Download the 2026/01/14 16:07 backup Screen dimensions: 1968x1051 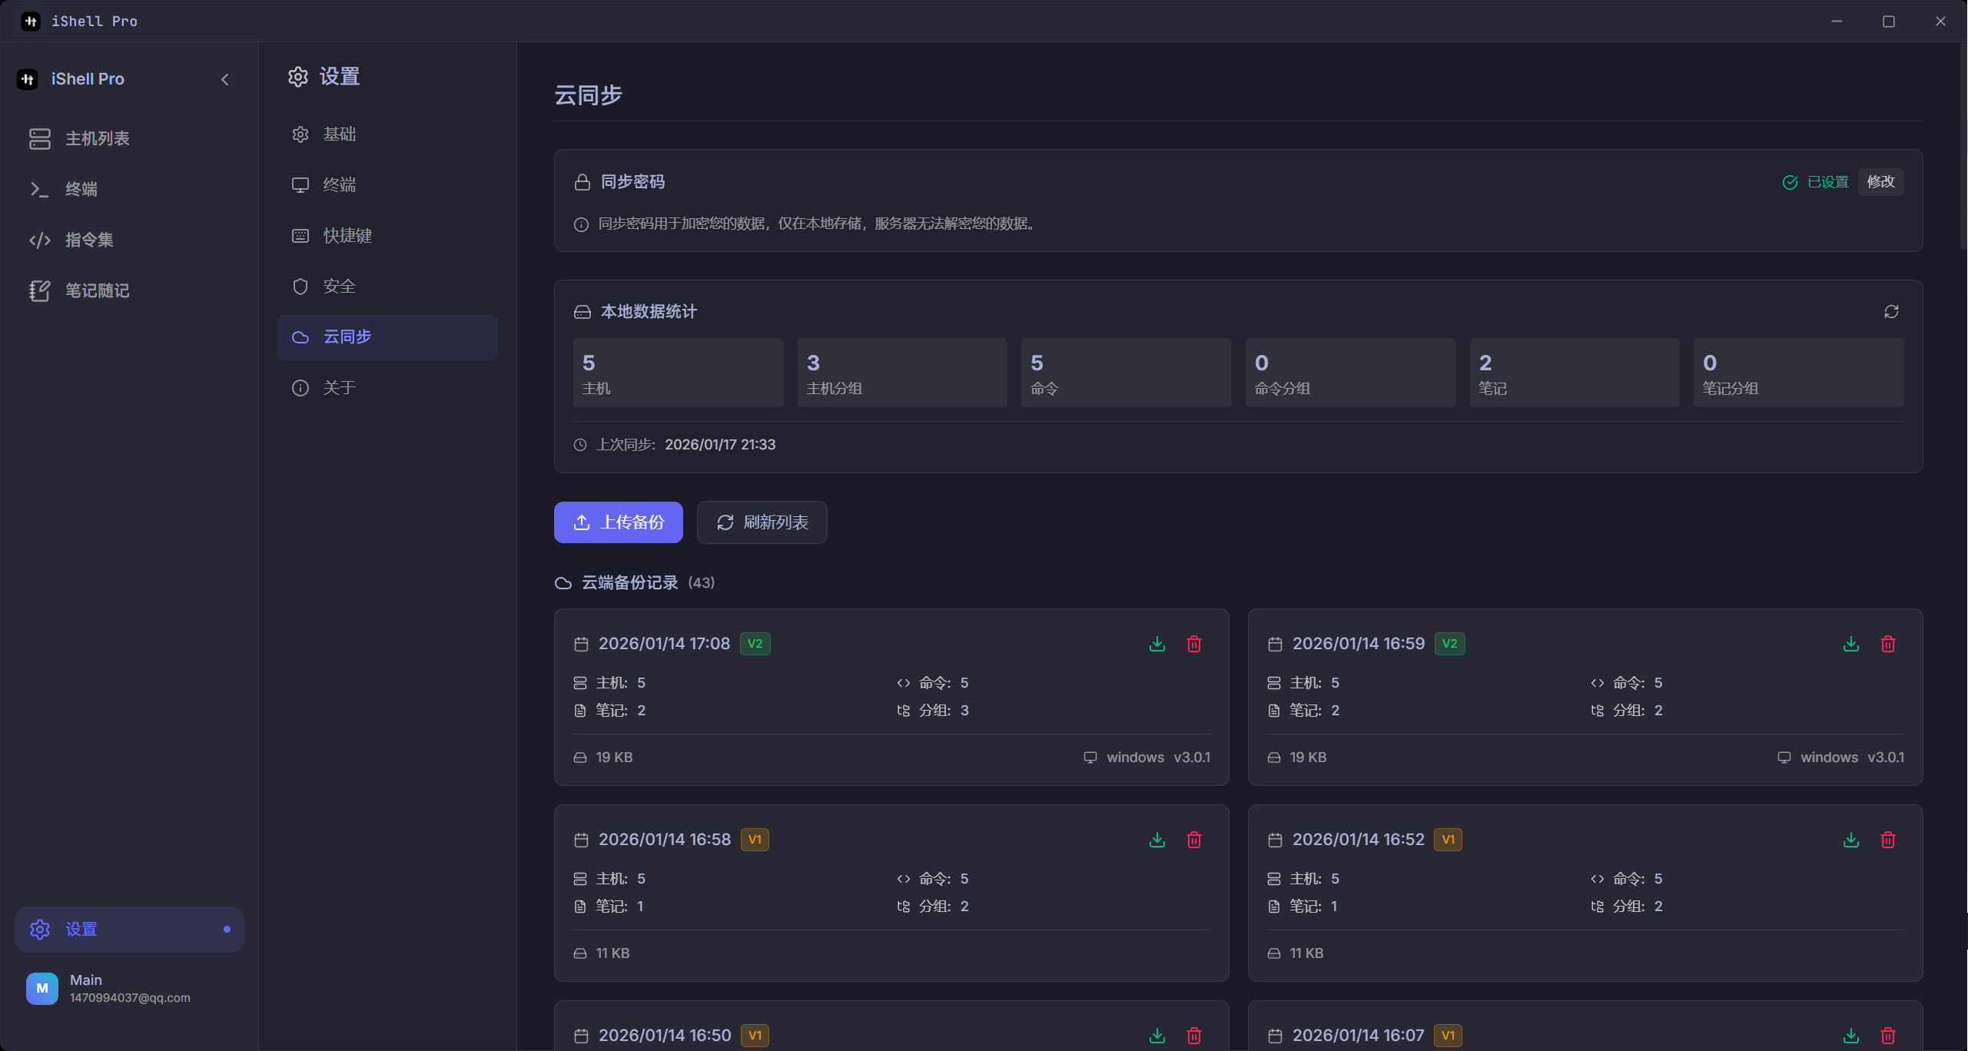click(x=1851, y=1036)
